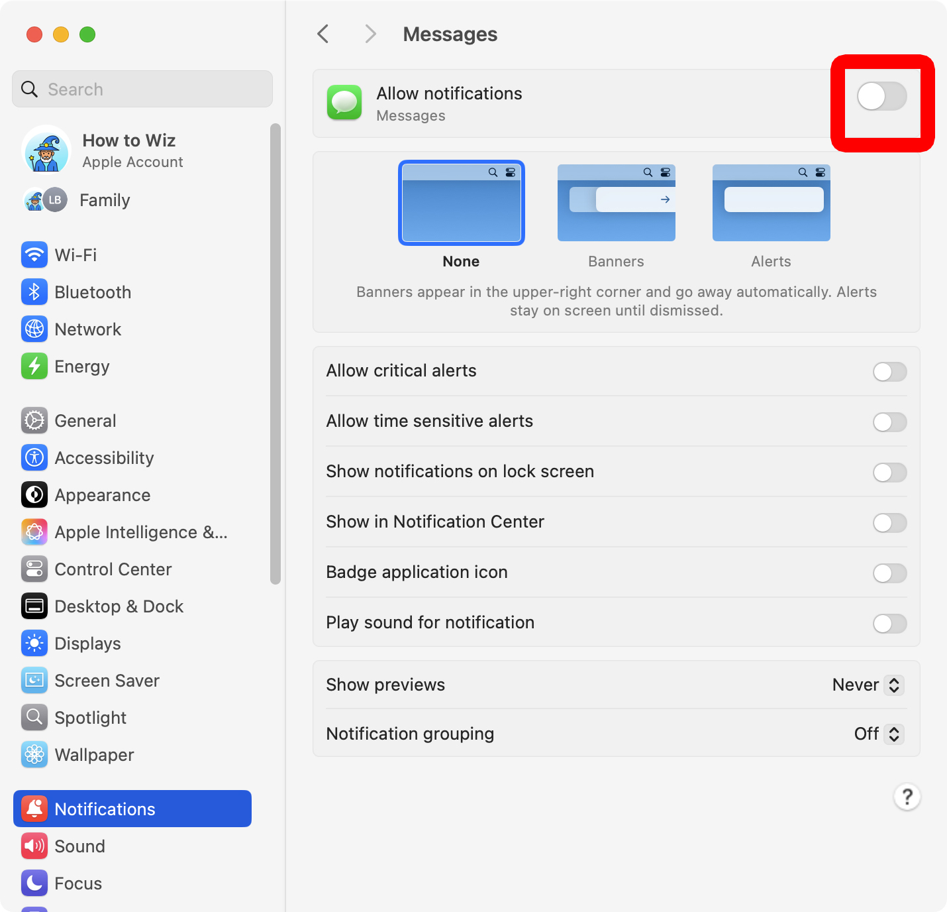Open General settings from the sidebar
The width and height of the screenshot is (947, 912).
click(85, 420)
